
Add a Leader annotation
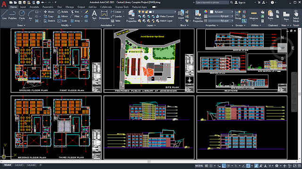click(x=117, y=16)
